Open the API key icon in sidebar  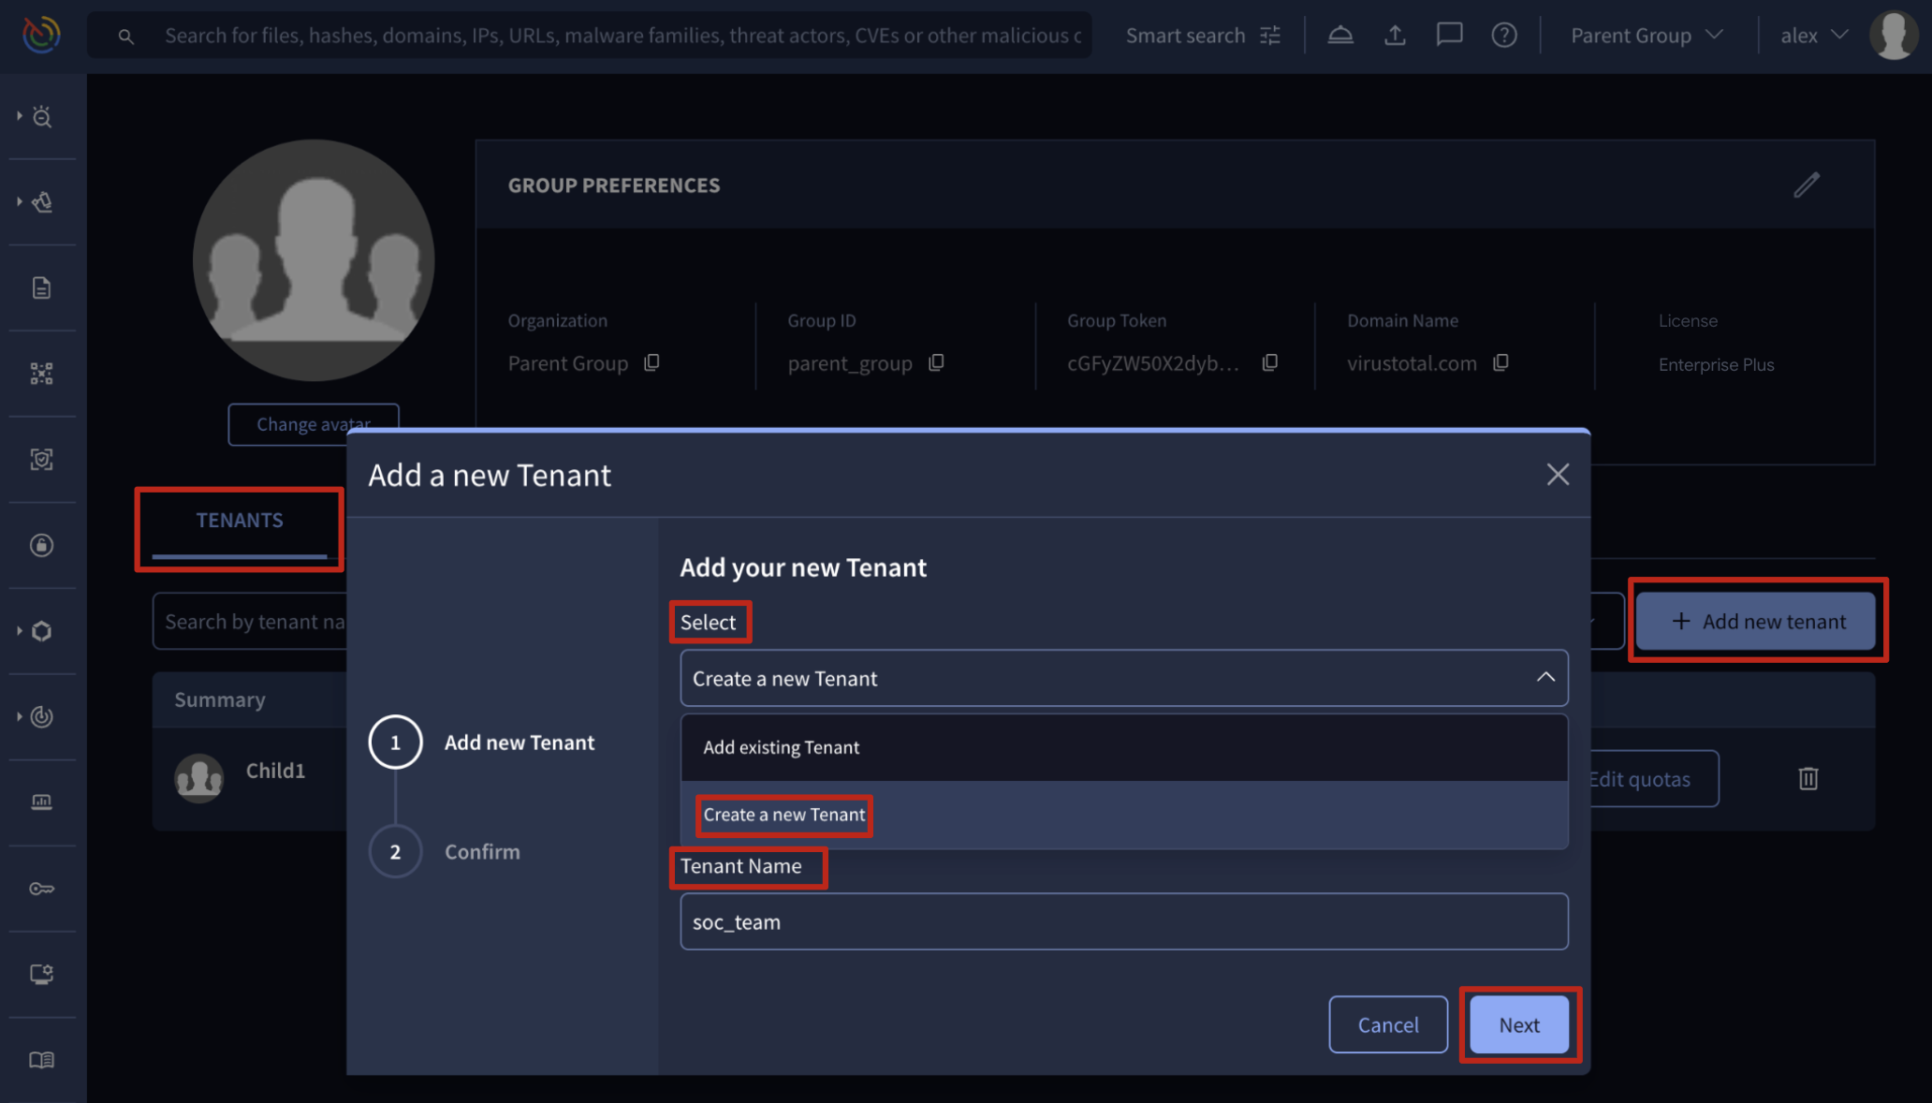click(41, 889)
